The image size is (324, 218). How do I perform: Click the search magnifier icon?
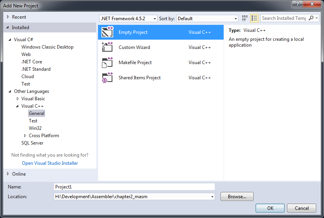311,18
